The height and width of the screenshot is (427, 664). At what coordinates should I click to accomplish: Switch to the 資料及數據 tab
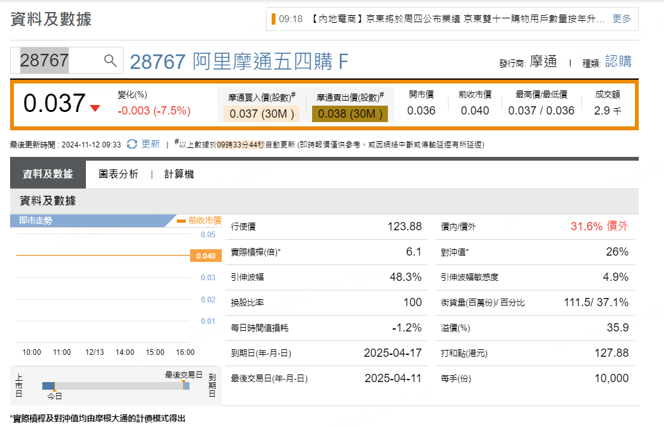(48, 174)
